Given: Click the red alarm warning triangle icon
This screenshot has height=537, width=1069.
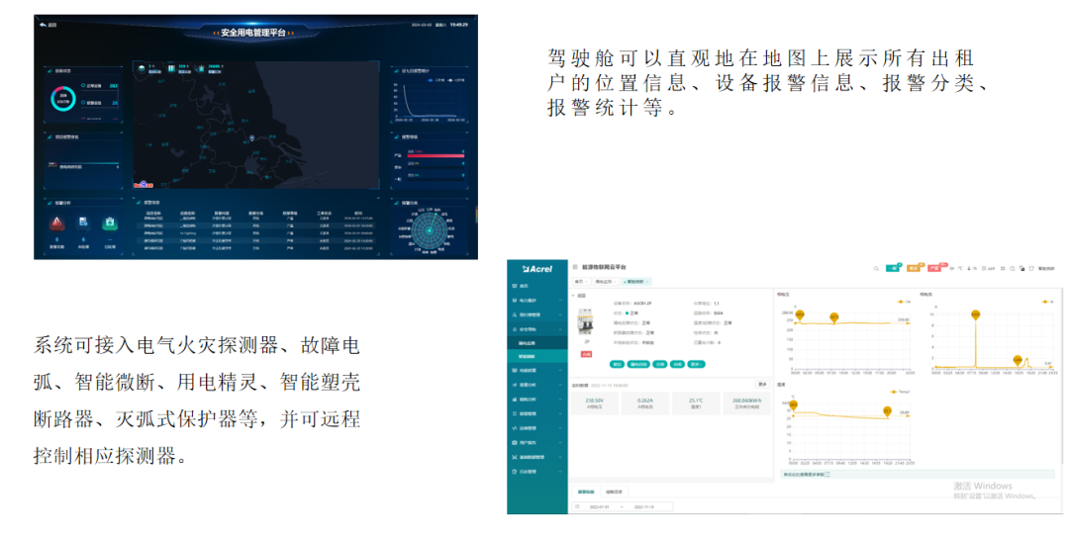Looking at the screenshot, I should point(56,223).
